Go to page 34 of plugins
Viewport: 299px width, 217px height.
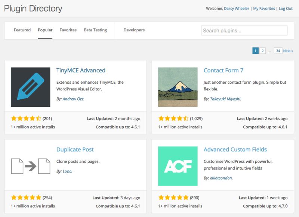pyautogui.click(x=278, y=50)
